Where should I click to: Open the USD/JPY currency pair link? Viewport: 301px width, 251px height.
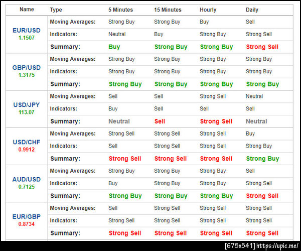tap(27, 105)
